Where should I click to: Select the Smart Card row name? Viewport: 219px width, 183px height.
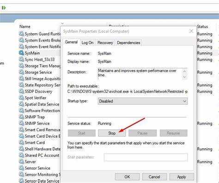pyautogui.click(x=35, y=142)
